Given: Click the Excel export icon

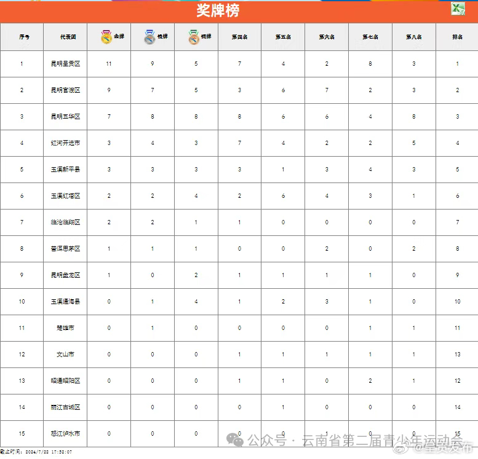Looking at the screenshot, I should pos(458,9).
